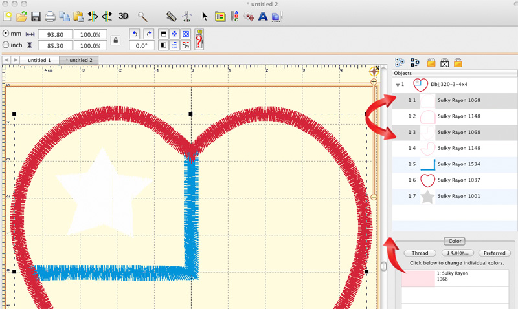Switch to the untitled 2 tab
The width and height of the screenshot is (518, 309).
pos(79,60)
